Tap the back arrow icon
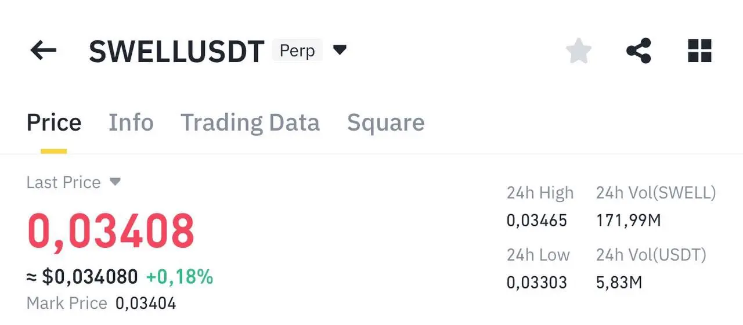The image size is (743, 325). coord(44,51)
